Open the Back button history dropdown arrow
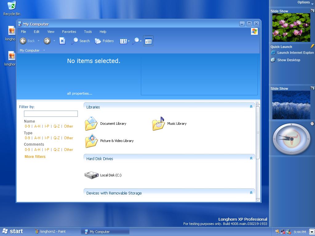Viewport: 315px width, 236px height. point(38,41)
